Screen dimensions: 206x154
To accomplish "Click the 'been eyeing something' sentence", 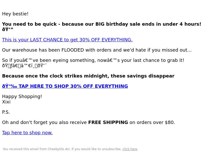I will click(x=93, y=60).
